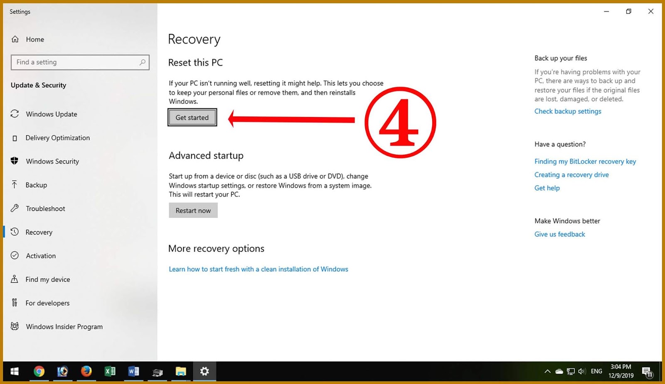This screenshot has height=384, width=665.
Task: Click the Windows Update sync icon
Action: tap(15, 114)
